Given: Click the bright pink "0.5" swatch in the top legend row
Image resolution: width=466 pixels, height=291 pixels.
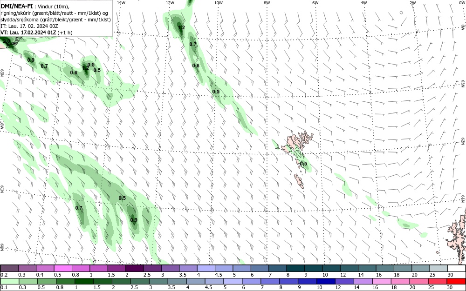Looking at the screenshot, I should click(x=63, y=269).
